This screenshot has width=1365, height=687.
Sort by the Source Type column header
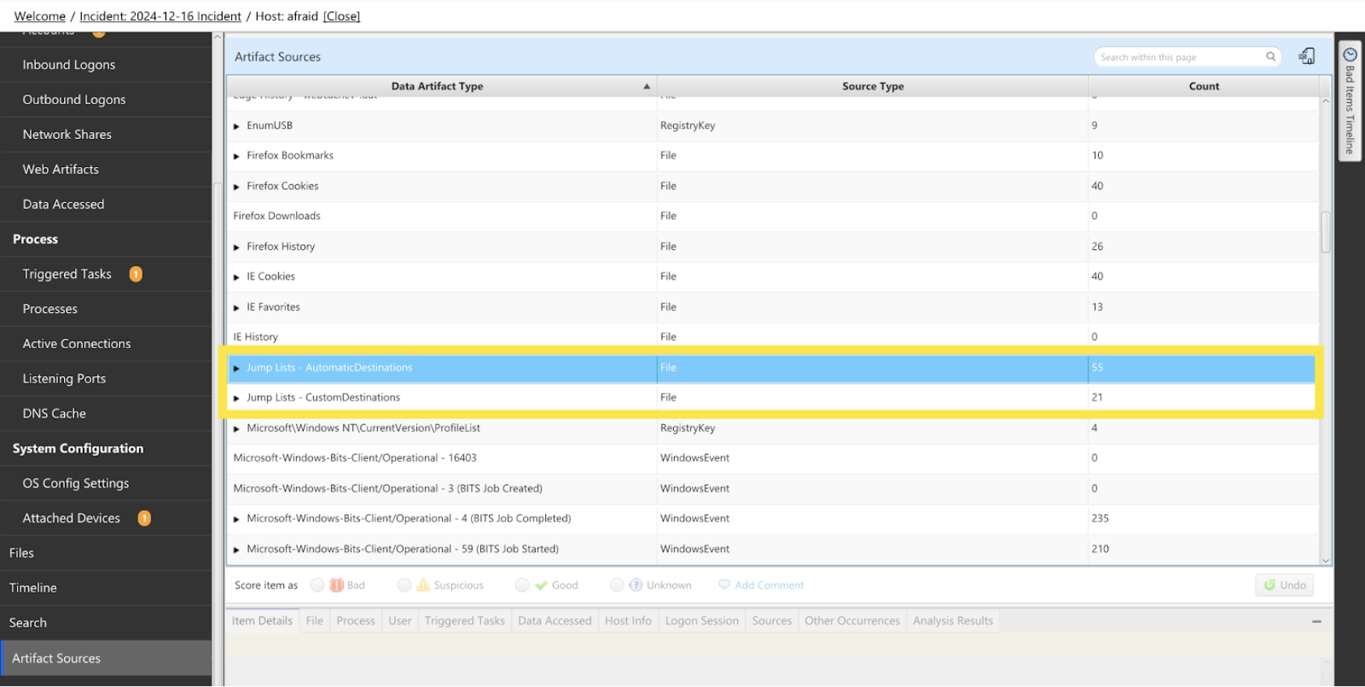(x=872, y=87)
